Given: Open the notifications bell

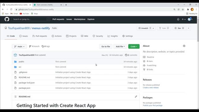Looking at the screenshot, I should point(178,19).
